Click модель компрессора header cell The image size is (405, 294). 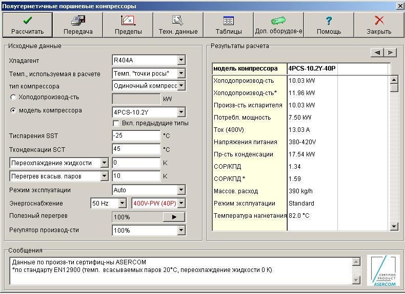pos(250,69)
